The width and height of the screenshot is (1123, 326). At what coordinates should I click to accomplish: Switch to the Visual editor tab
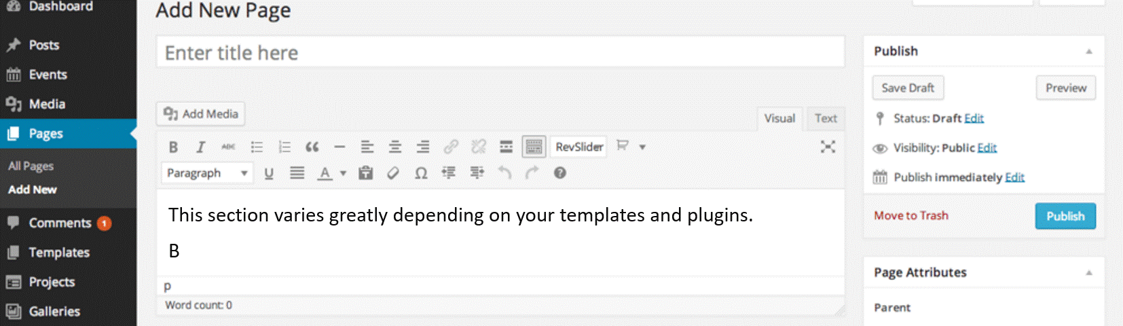click(779, 118)
